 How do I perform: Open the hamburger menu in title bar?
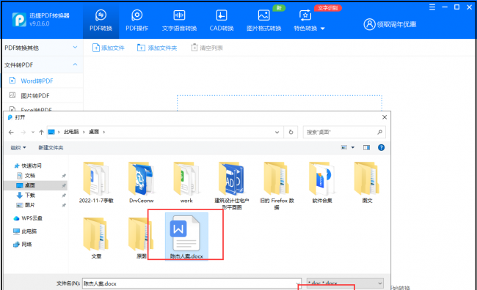click(x=432, y=7)
